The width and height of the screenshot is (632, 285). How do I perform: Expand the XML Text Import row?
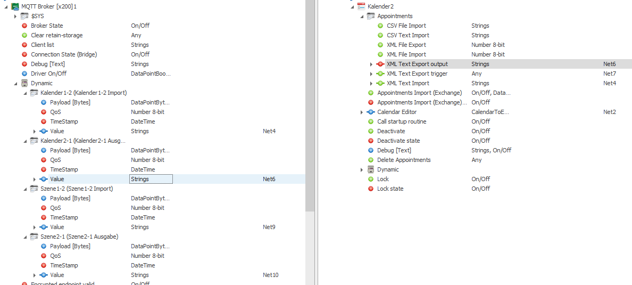(x=371, y=83)
